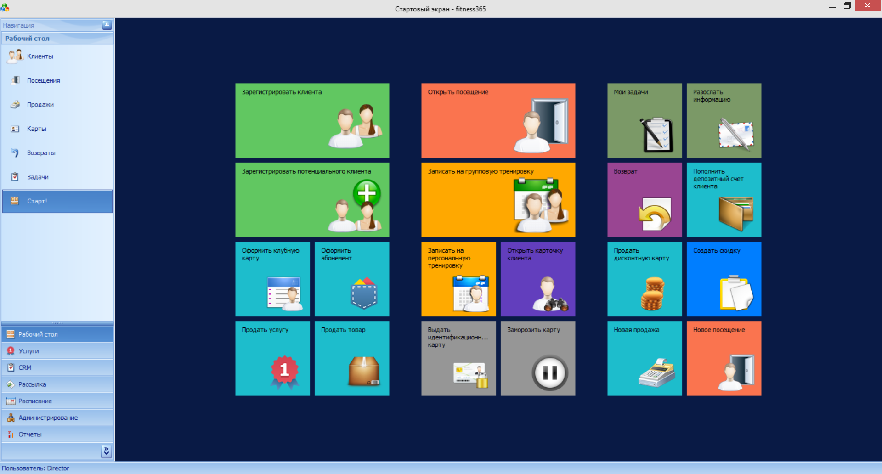The height and width of the screenshot is (474, 882).
Task: Open the Продажи cash icon
Action: [x=15, y=104]
